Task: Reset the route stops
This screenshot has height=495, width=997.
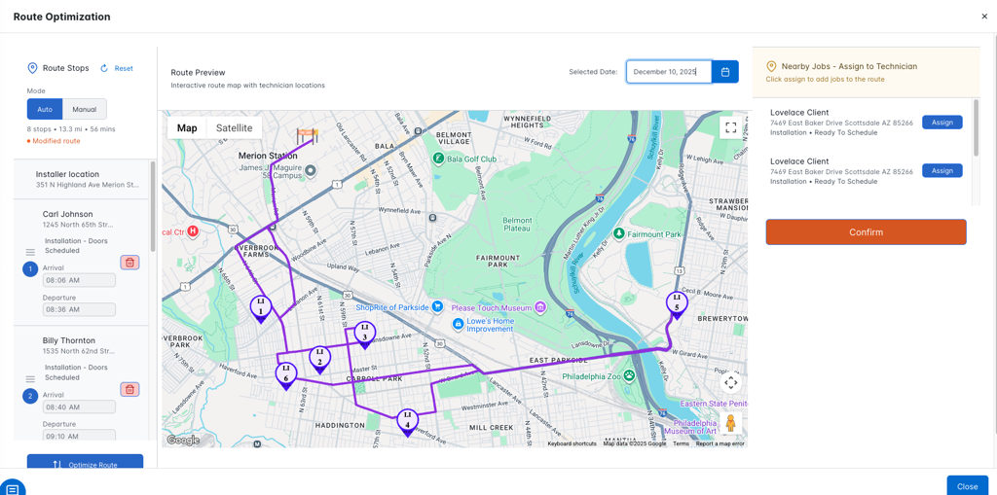Action: (117, 69)
